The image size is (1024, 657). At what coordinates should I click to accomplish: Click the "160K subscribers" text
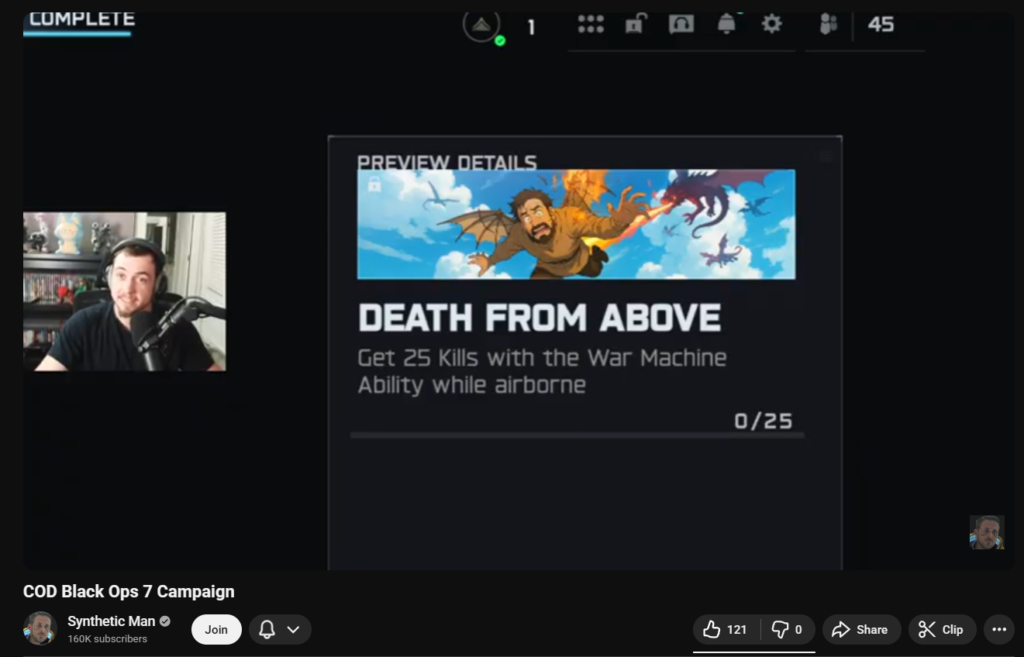click(x=107, y=639)
